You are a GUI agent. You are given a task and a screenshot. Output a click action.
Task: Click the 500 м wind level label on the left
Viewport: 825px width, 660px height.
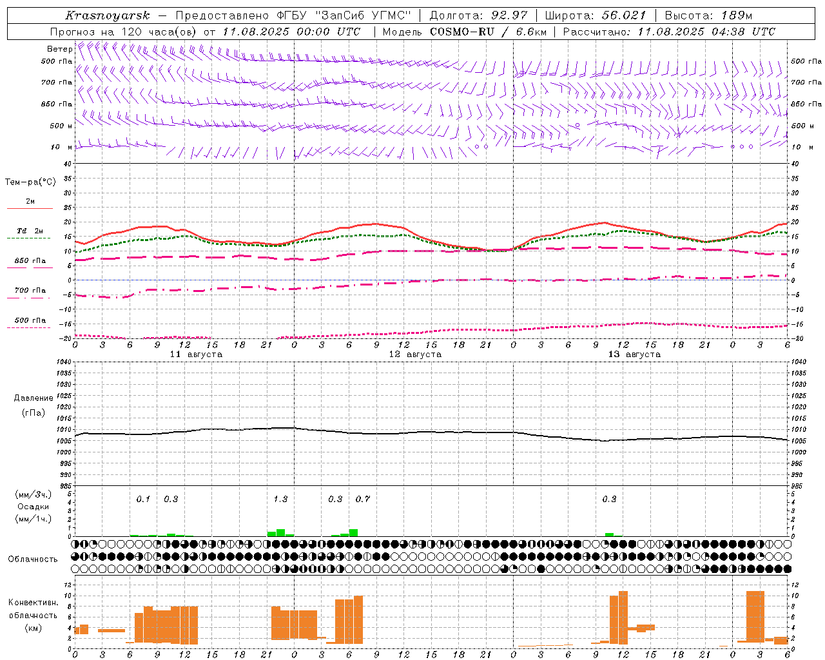tap(61, 126)
